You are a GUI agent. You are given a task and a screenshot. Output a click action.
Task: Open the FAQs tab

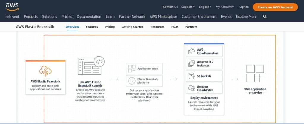(175, 27)
